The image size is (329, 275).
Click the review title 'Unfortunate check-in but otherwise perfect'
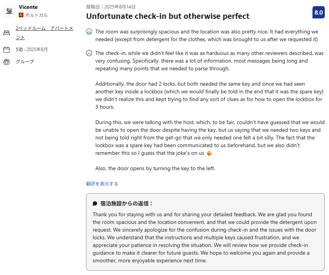coord(167,16)
